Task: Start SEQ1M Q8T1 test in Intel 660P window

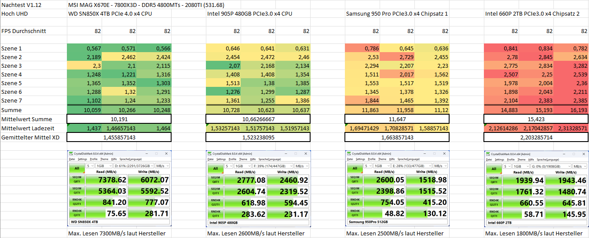Action: [x=494, y=179]
